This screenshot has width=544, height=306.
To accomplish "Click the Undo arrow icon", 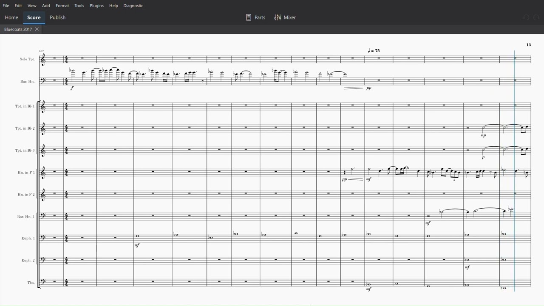I will tap(526, 17).
